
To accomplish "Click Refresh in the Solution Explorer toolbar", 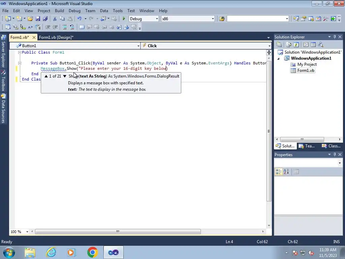I will [296, 45].
